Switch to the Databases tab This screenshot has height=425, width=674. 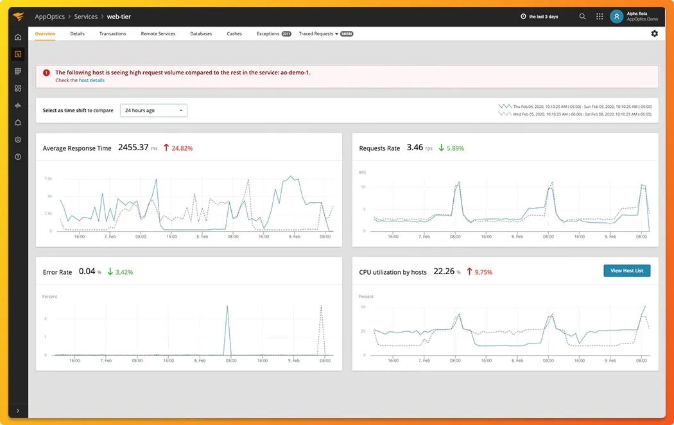click(x=201, y=33)
